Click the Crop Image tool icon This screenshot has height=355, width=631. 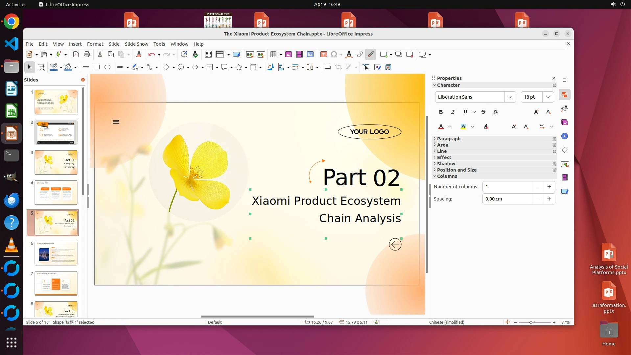(338, 67)
